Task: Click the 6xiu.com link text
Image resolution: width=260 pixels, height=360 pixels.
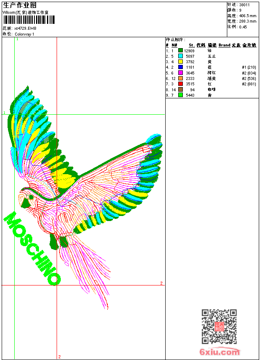Action: [219, 351]
